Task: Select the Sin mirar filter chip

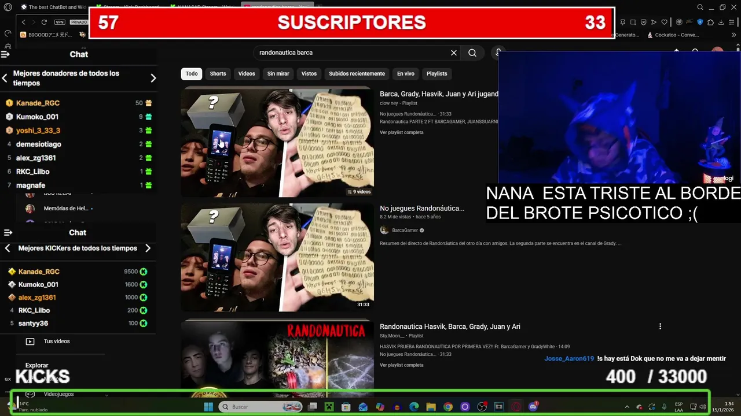Action: tap(278, 73)
